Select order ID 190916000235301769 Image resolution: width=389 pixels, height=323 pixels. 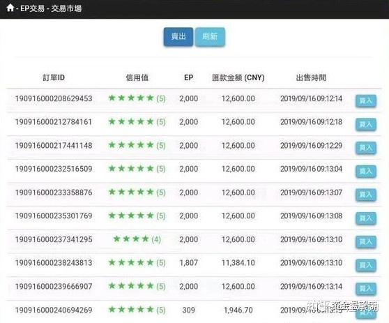pos(54,216)
